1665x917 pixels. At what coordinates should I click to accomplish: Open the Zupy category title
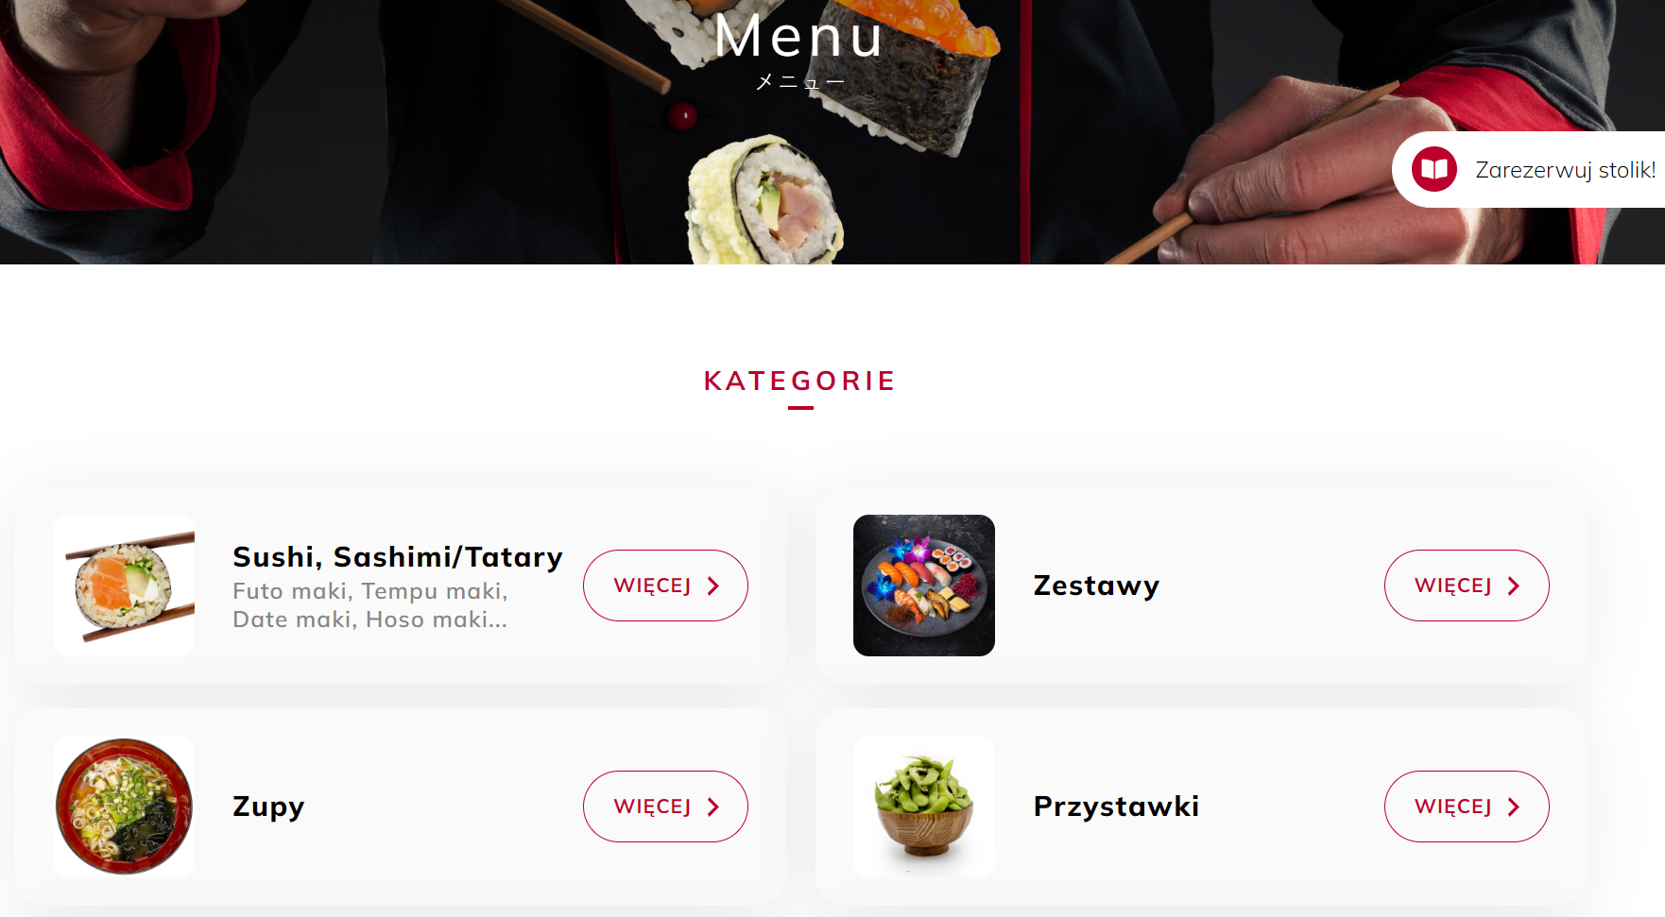[268, 807]
